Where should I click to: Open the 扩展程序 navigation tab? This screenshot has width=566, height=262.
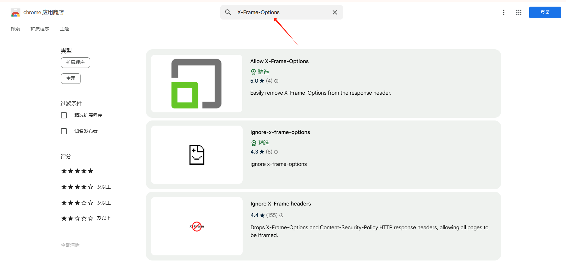point(40,29)
